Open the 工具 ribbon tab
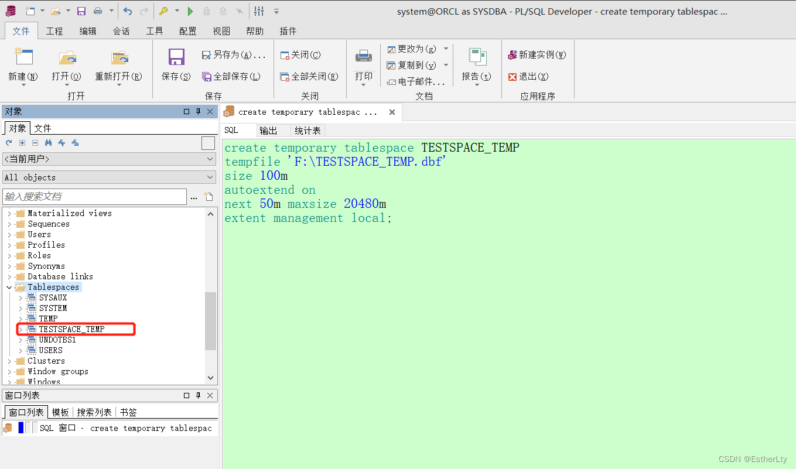This screenshot has height=469, width=796. (155, 31)
